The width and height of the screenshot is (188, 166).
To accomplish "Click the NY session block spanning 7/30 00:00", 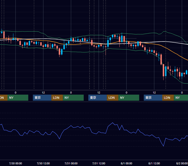I will click(x=18, y=98).
